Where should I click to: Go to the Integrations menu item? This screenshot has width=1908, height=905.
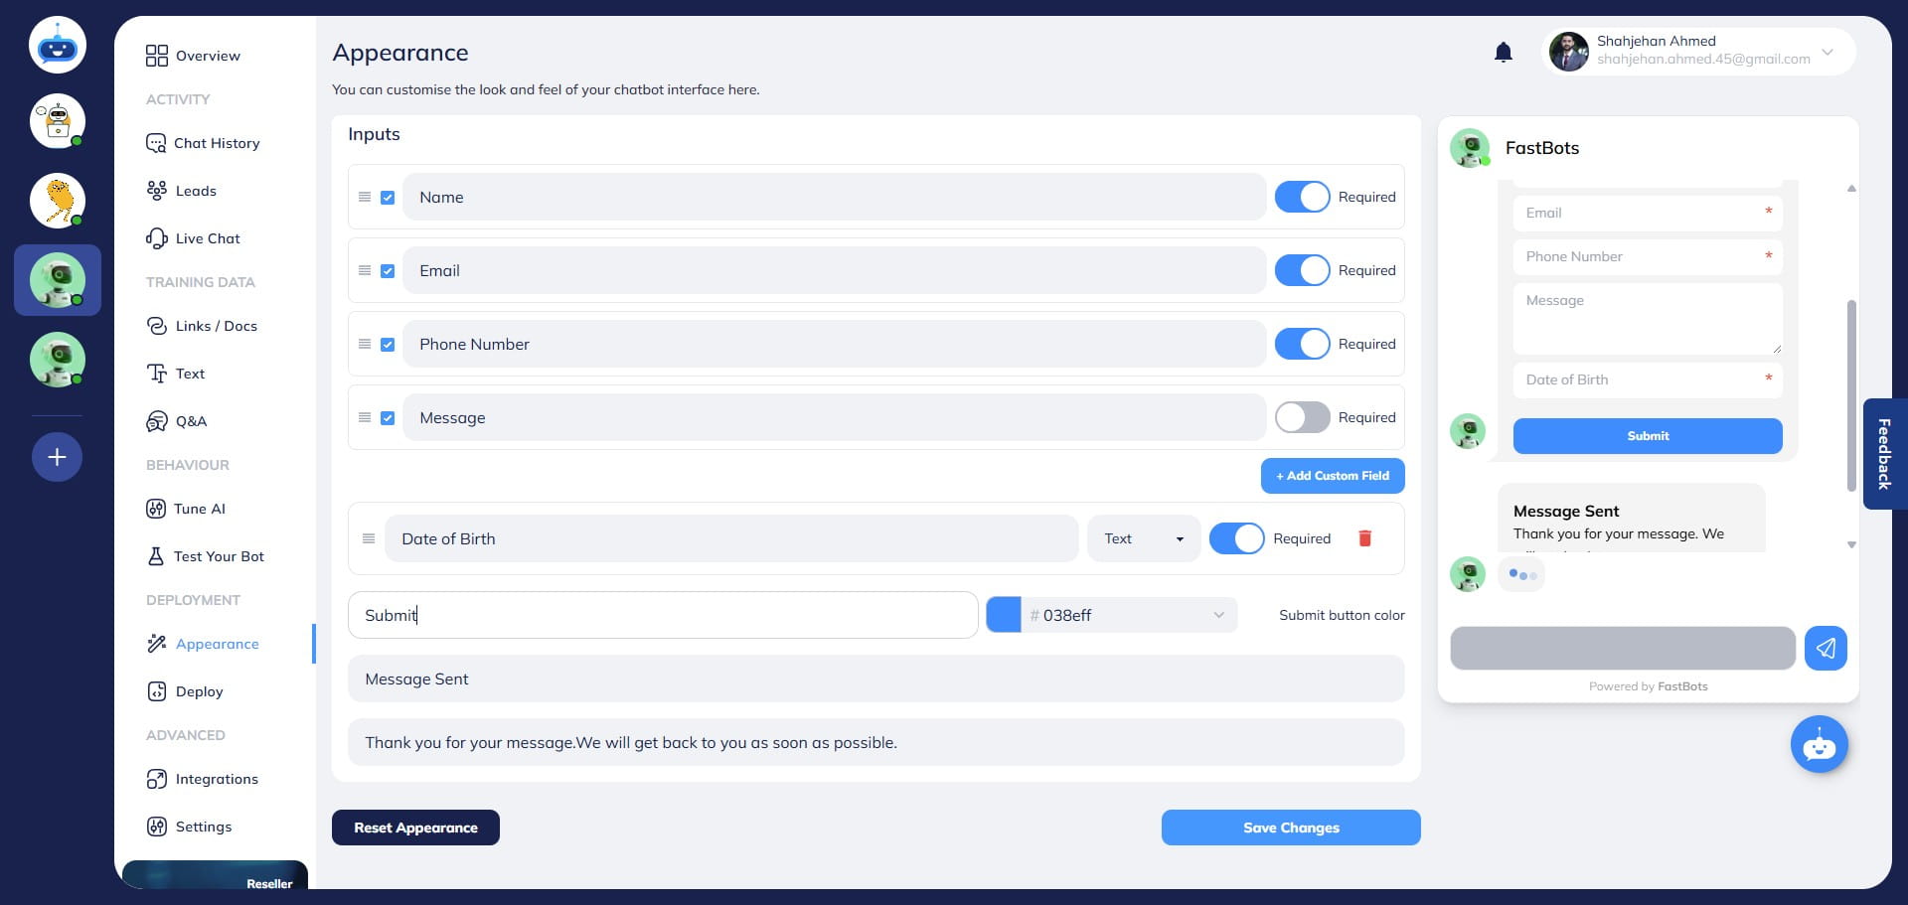pyautogui.click(x=216, y=779)
